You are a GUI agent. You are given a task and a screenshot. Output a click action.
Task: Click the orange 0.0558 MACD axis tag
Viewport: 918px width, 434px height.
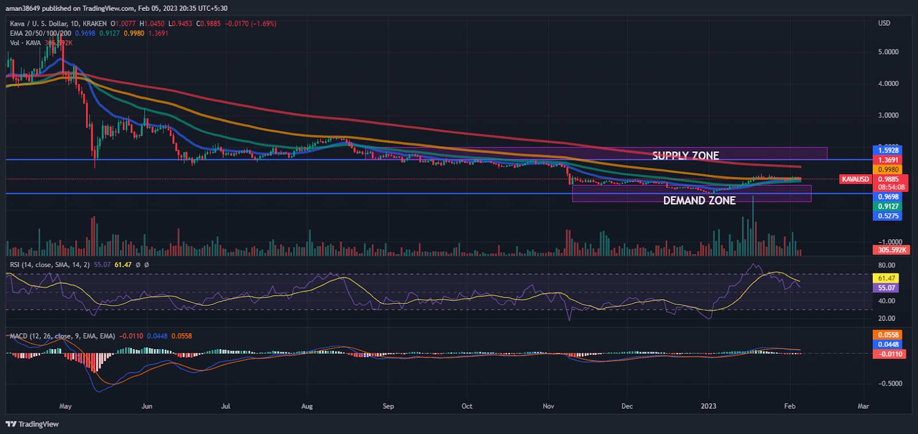pyautogui.click(x=888, y=335)
